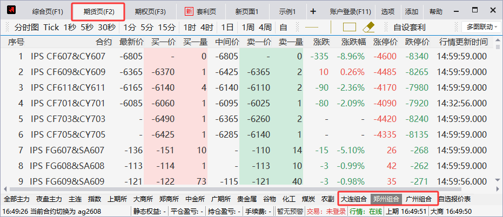Select 1时 chart period
The width and height of the screenshot is (503, 217).
(x=190, y=28)
